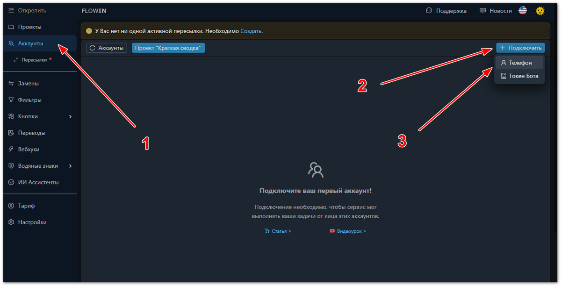Choose Телефон from connect menu
The height and width of the screenshot is (286, 561).
tap(520, 63)
